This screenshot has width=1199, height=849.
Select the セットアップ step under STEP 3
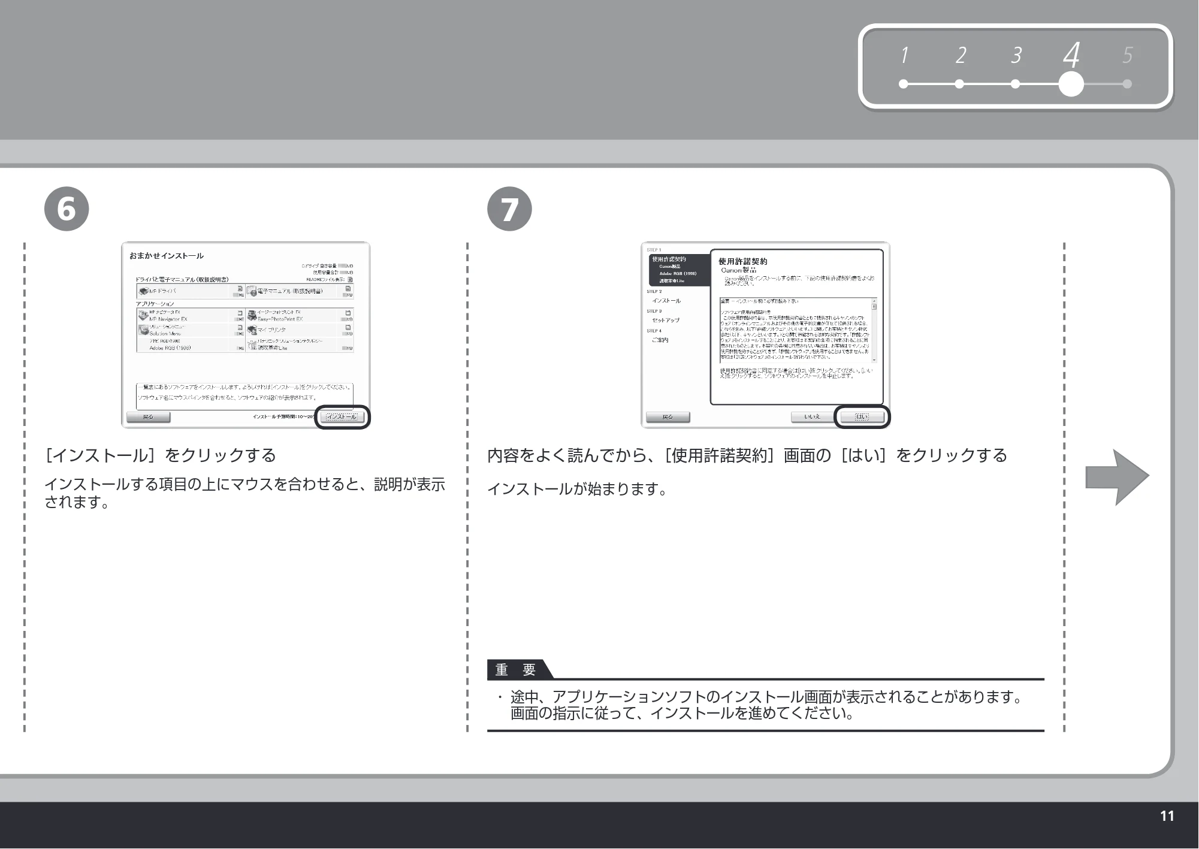[x=666, y=321]
